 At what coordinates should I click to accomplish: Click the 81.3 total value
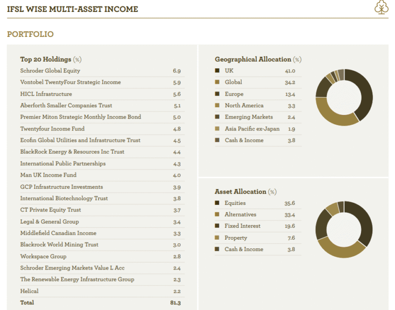175,303
